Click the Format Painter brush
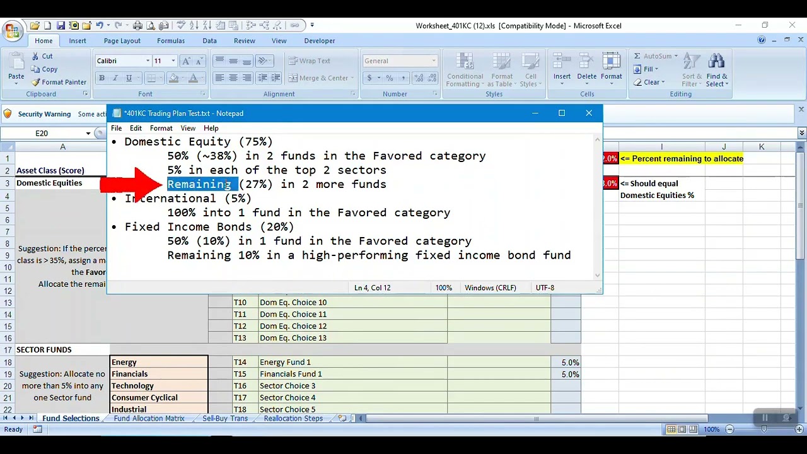 pyautogui.click(x=59, y=82)
